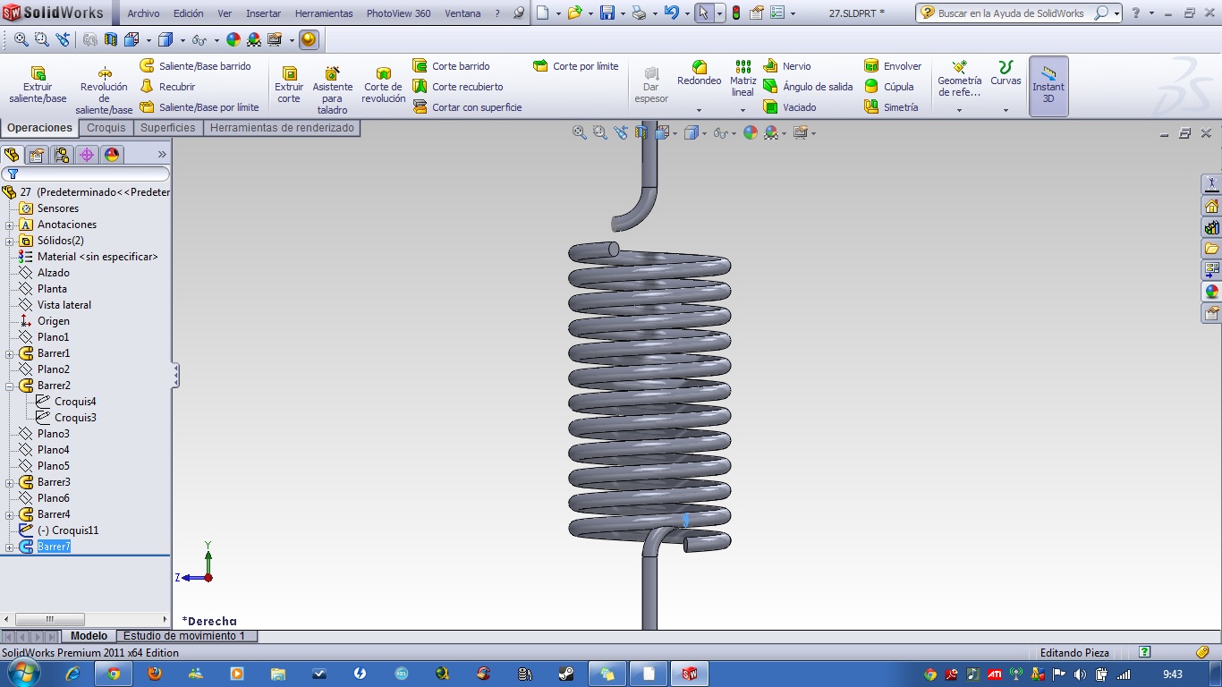Expand the Barrer3 feature

(x=10, y=482)
